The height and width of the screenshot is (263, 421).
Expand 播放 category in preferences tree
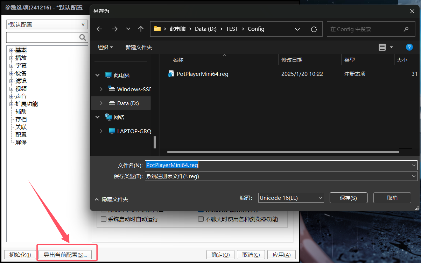(x=11, y=58)
